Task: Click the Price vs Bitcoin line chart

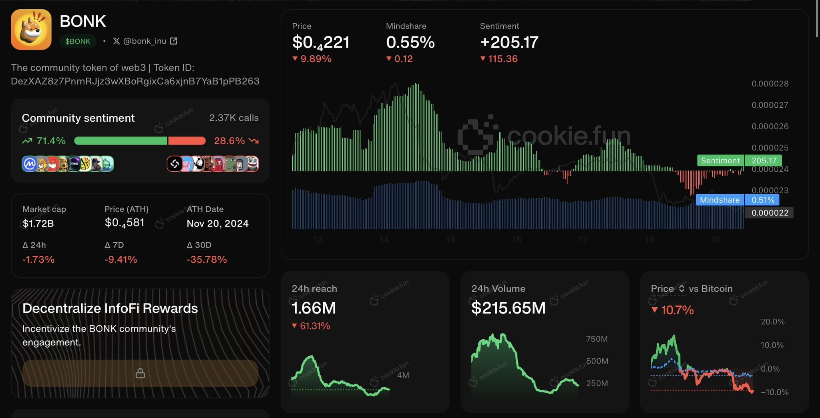Action: [702, 364]
